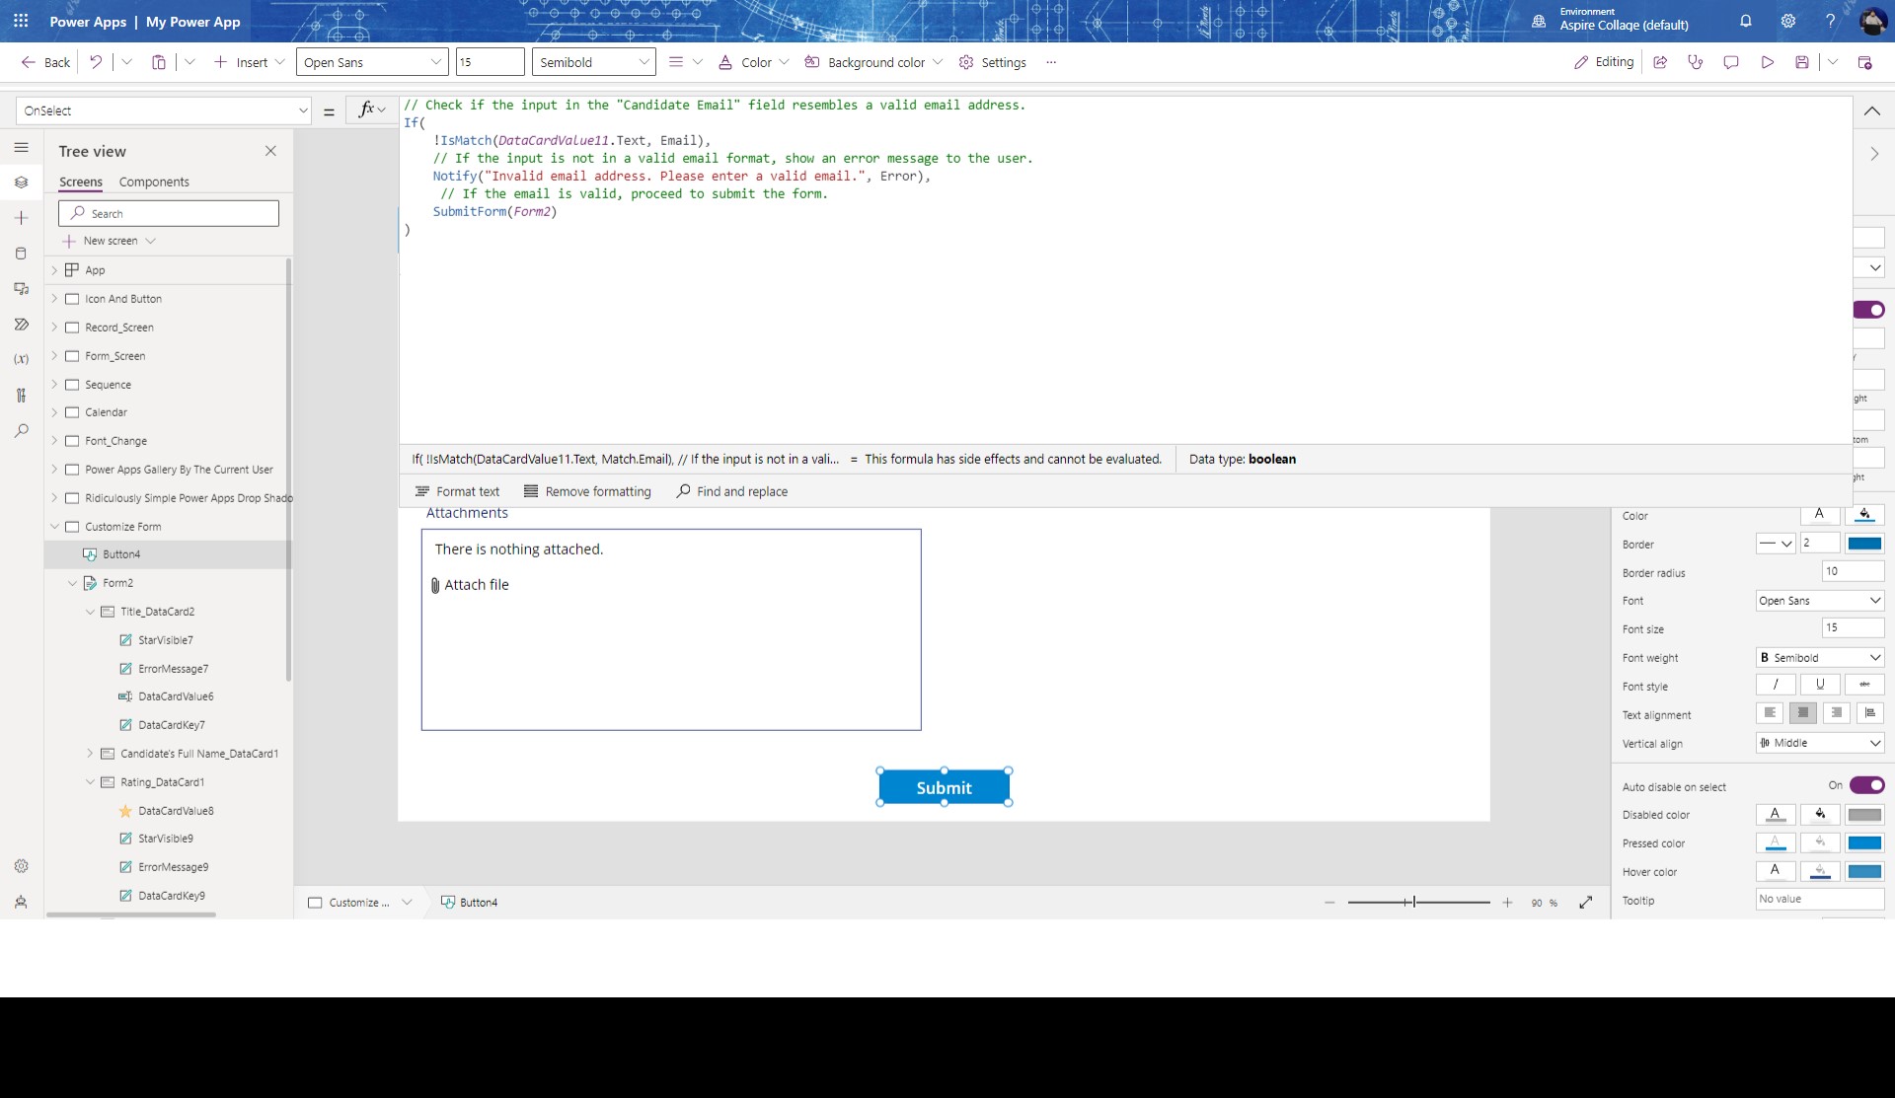The height and width of the screenshot is (1098, 1895).
Task: Preview the app with the play icon
Action: 1767,61
